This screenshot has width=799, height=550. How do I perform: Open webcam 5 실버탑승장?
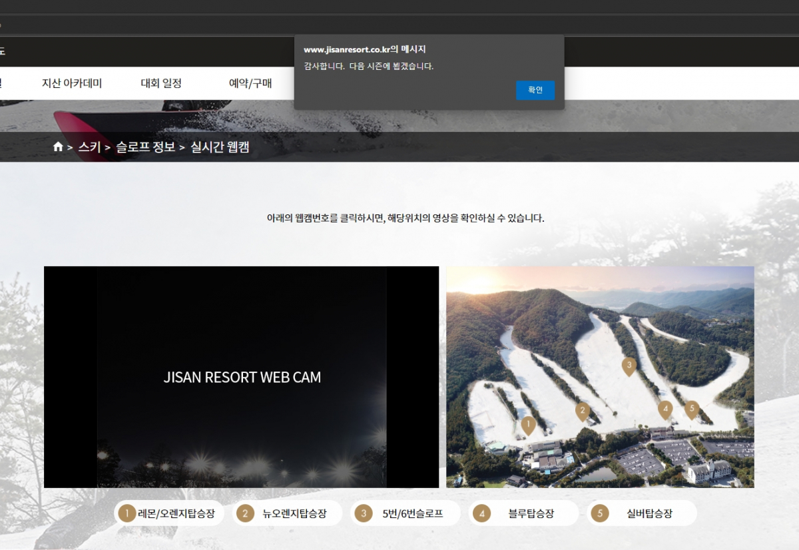(642, 513)
